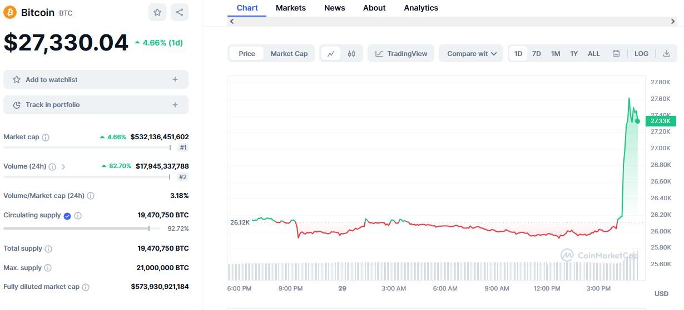This screenshot has height=310, width=684.
Task: Open the Markets tab
Action: [x=291, y=8]
